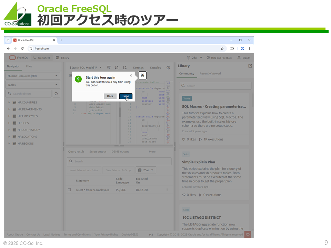The image size is (331, 248).
Task: Click the tour restart binoculars icon
Action: [x=142, y=75]
